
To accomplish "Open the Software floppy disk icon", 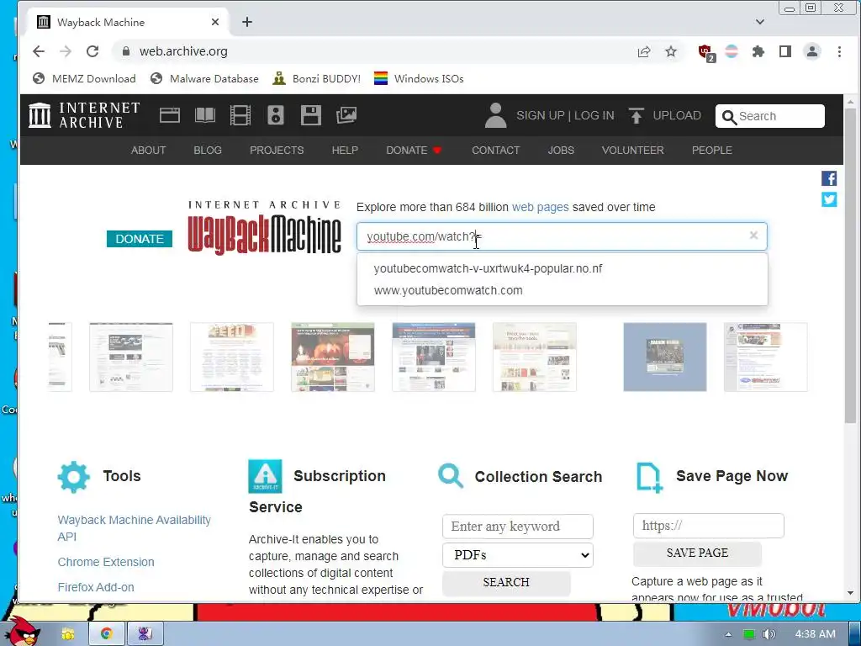I will 311,115.
